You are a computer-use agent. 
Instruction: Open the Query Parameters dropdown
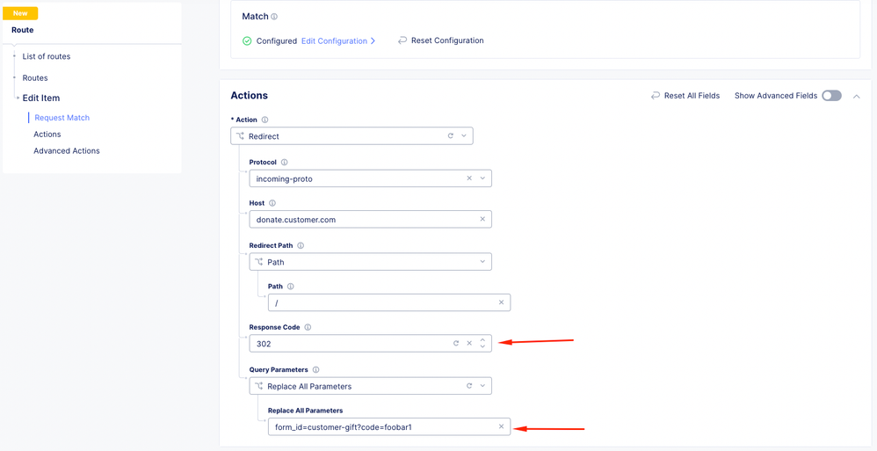(482, 386)
